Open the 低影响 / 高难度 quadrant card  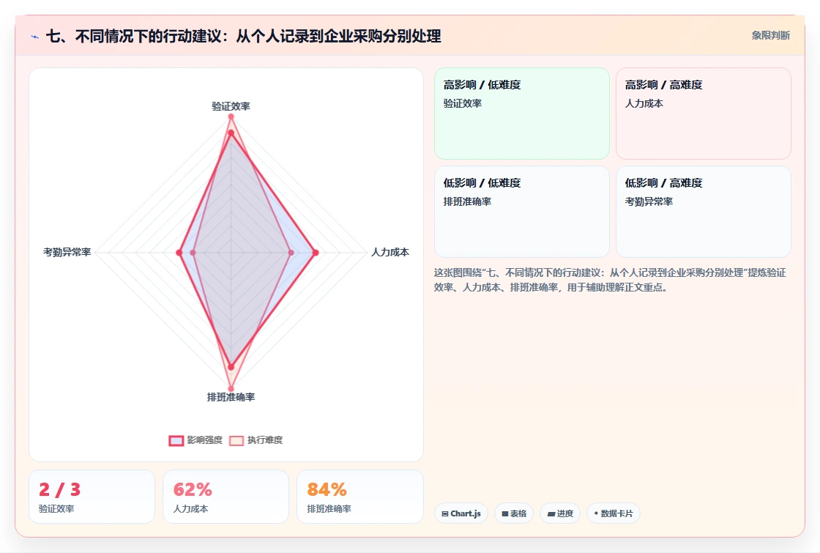(704, 212)
